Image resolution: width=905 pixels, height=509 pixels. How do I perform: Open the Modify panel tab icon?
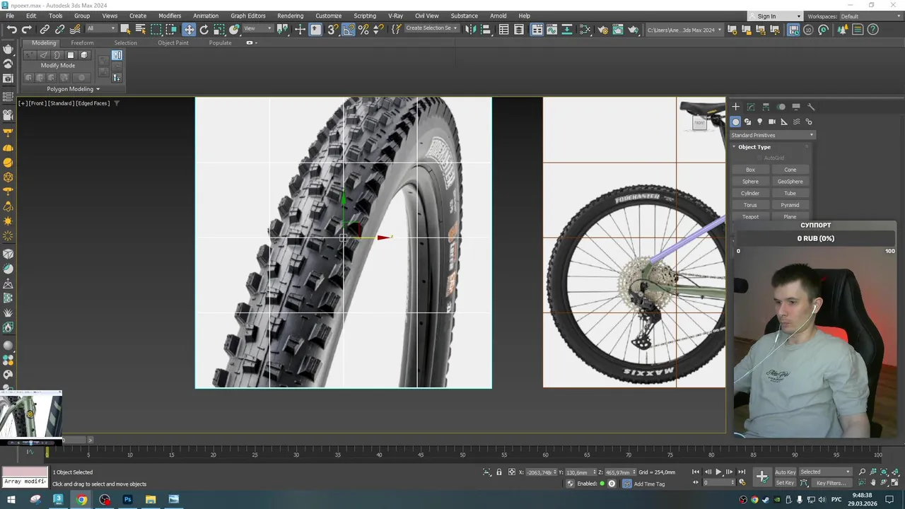click(751, 107)
